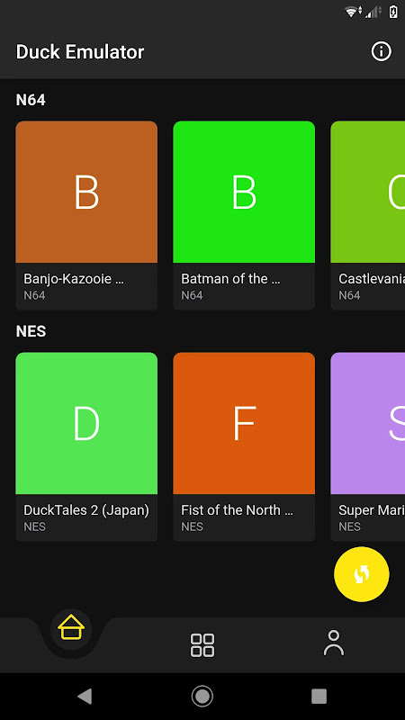Open the Castlevania N64 game cover

pyautogui.click(x=368, y=192)
